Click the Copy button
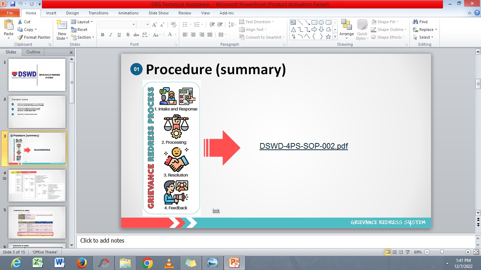Image resolution: width=481 pixels, height=270 pixels. click(x=27, y=30)
